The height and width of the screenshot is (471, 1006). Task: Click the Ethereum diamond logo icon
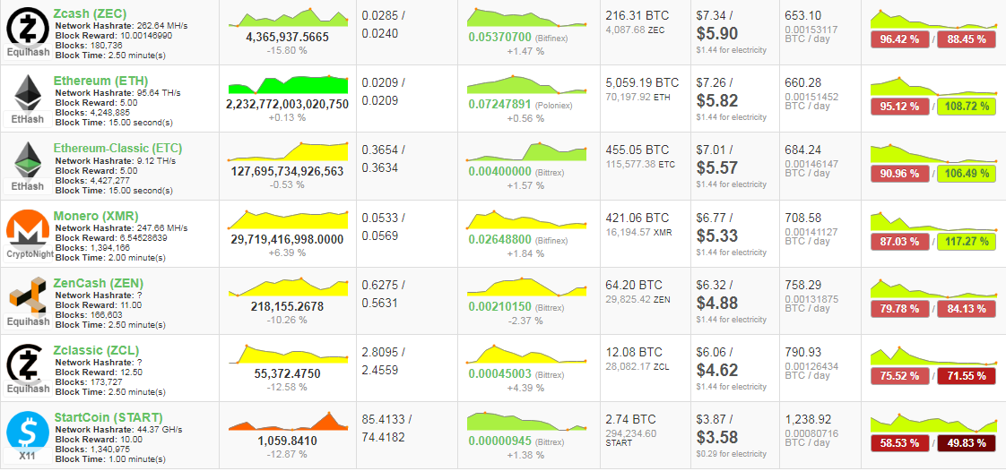pos(27,92)
